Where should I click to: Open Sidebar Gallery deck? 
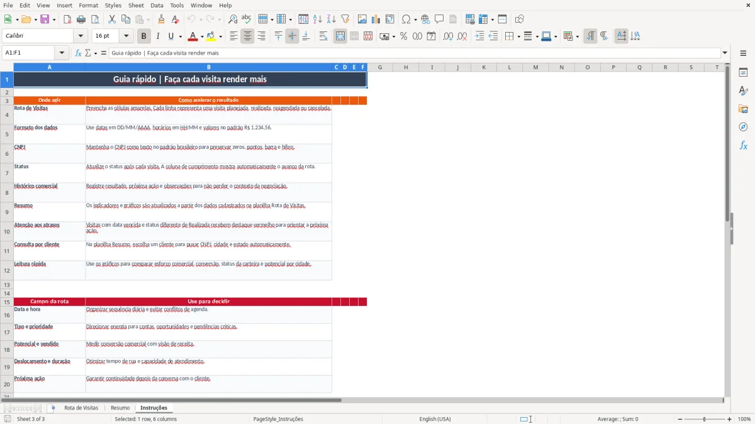click(x=743, y=109)
